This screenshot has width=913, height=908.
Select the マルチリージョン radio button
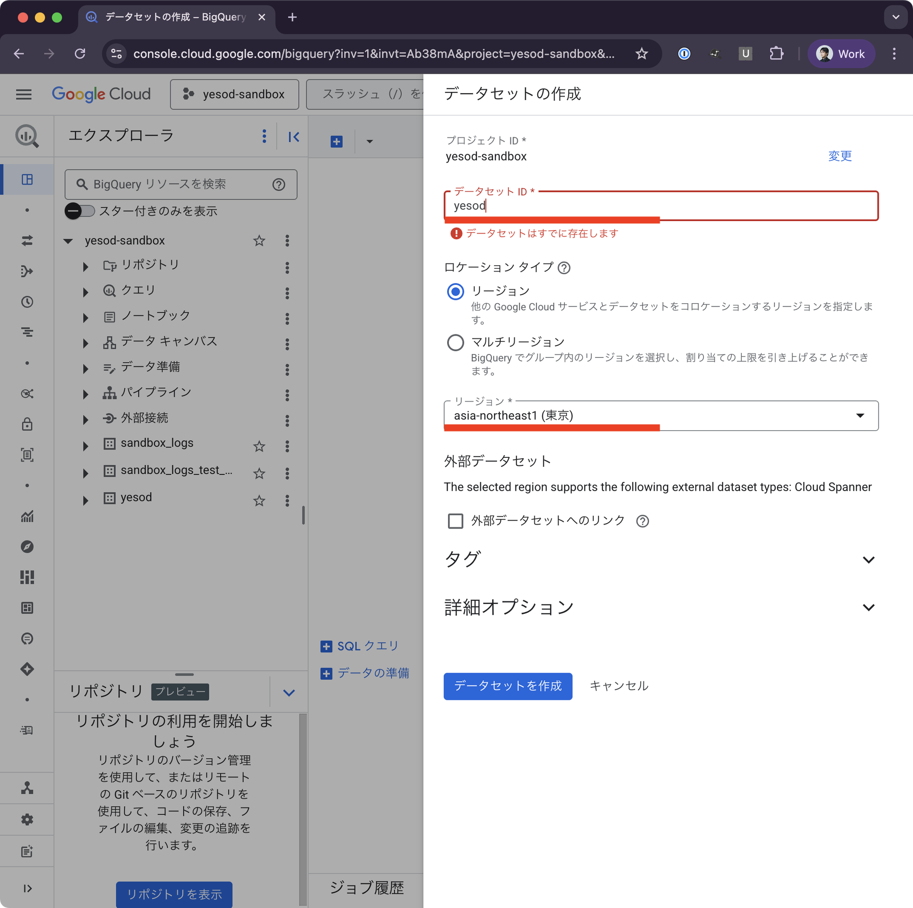[456, 342]
